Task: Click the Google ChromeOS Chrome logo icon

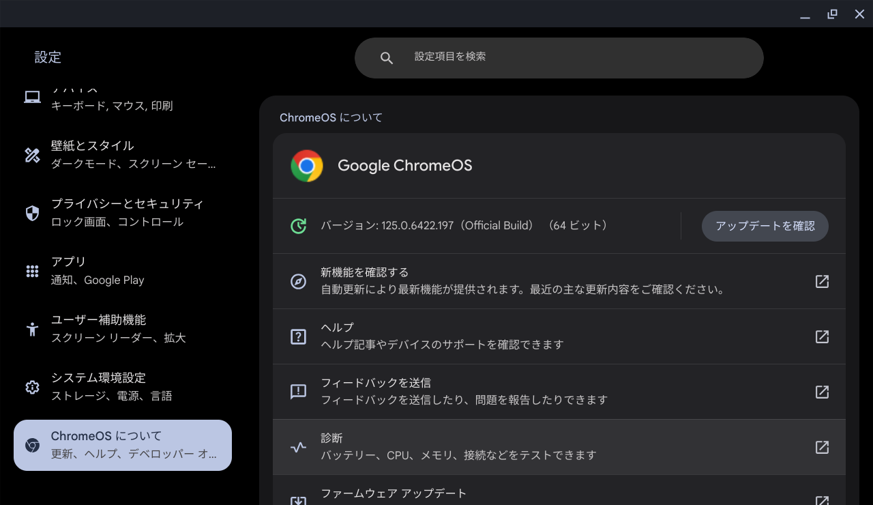Action: point(306,165)
